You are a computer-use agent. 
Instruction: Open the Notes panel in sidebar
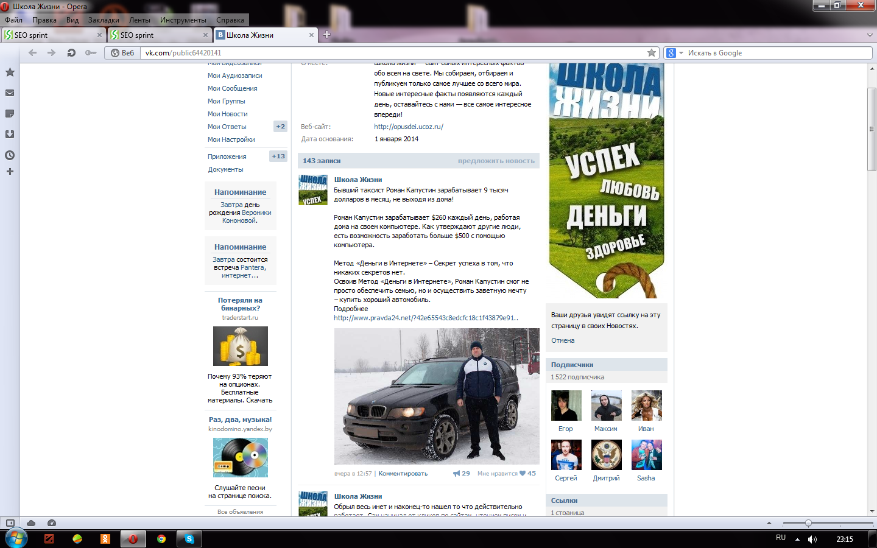point(10,114)
